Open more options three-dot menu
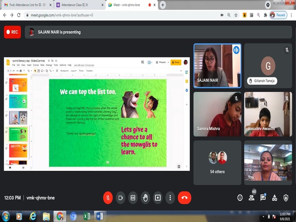This screenshot has width=296, height=222. [170, 197]
